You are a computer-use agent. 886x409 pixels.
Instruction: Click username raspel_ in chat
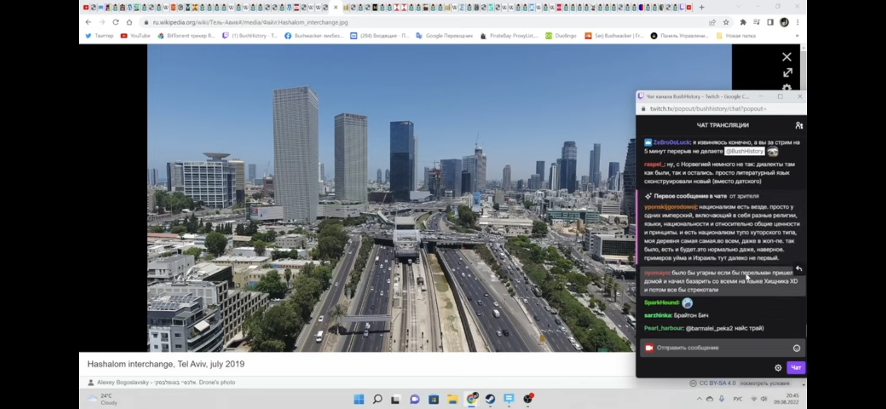pos(653,164)
